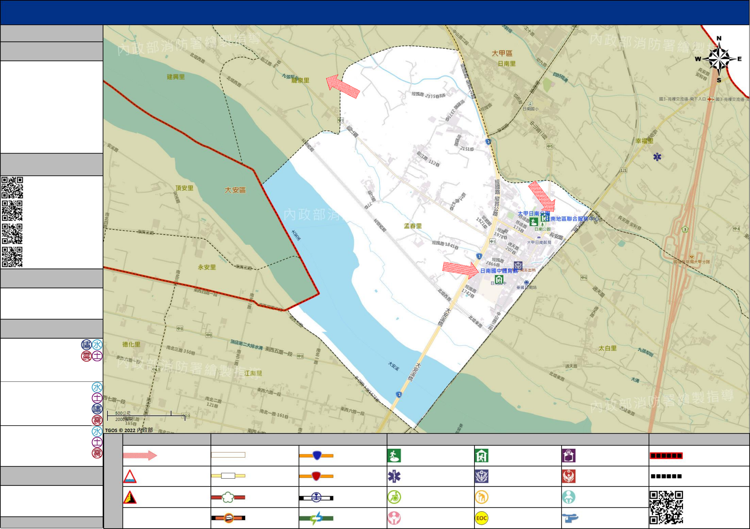The height and width of the screenshot is (529, 750).
Task: Click the blue shield highway symbol in legend
Action: tap(316, 456)
